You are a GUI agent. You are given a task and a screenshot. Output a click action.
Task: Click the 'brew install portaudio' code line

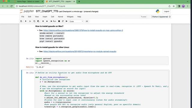pos(52,39)
